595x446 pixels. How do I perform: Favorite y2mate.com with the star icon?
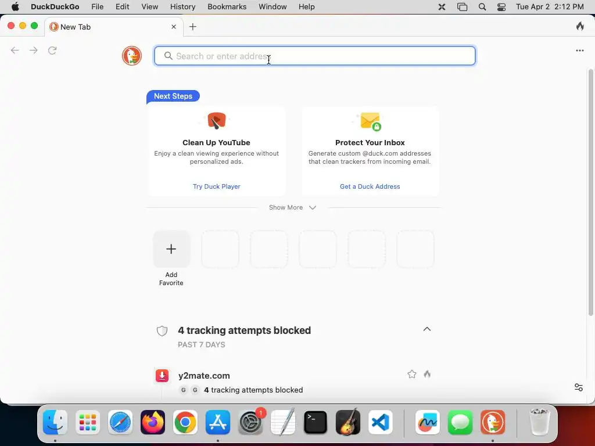(x=412, y=375)
